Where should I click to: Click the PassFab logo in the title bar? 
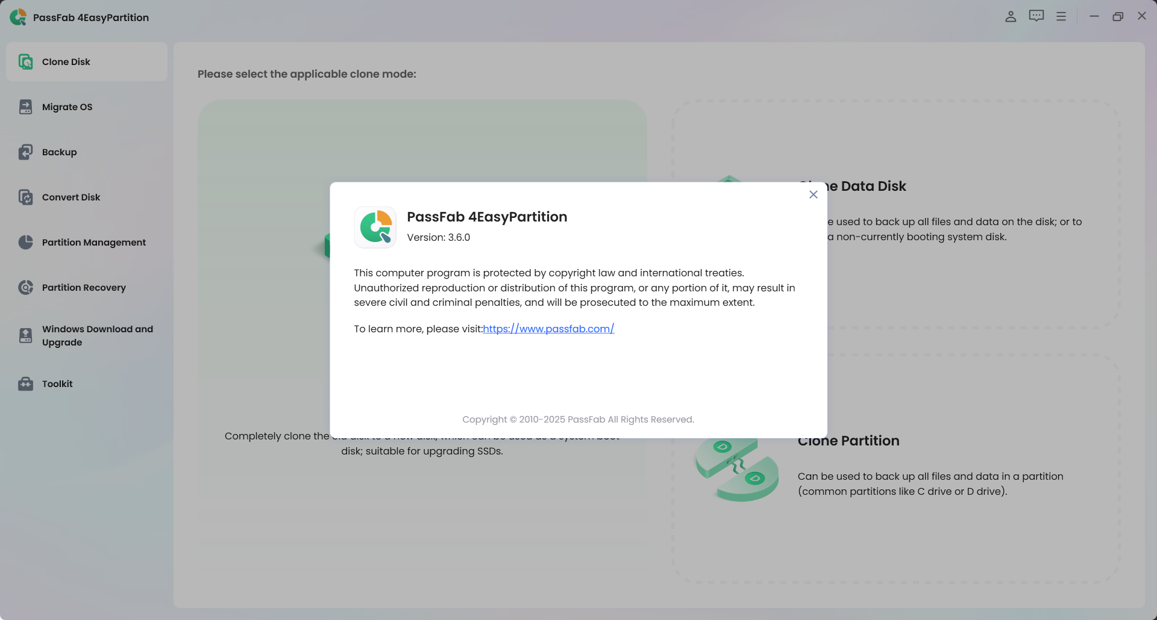pos(18,17)
